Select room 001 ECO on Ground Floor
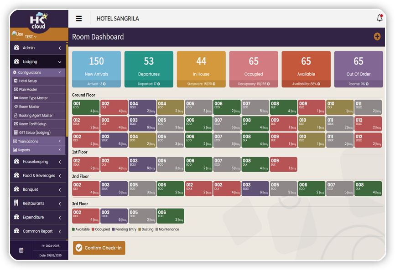 [x=86, y=107]
